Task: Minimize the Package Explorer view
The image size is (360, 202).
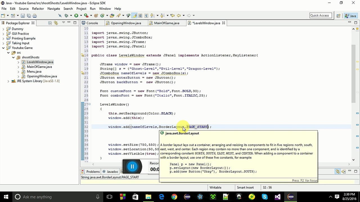Action: tap(69, 22)
